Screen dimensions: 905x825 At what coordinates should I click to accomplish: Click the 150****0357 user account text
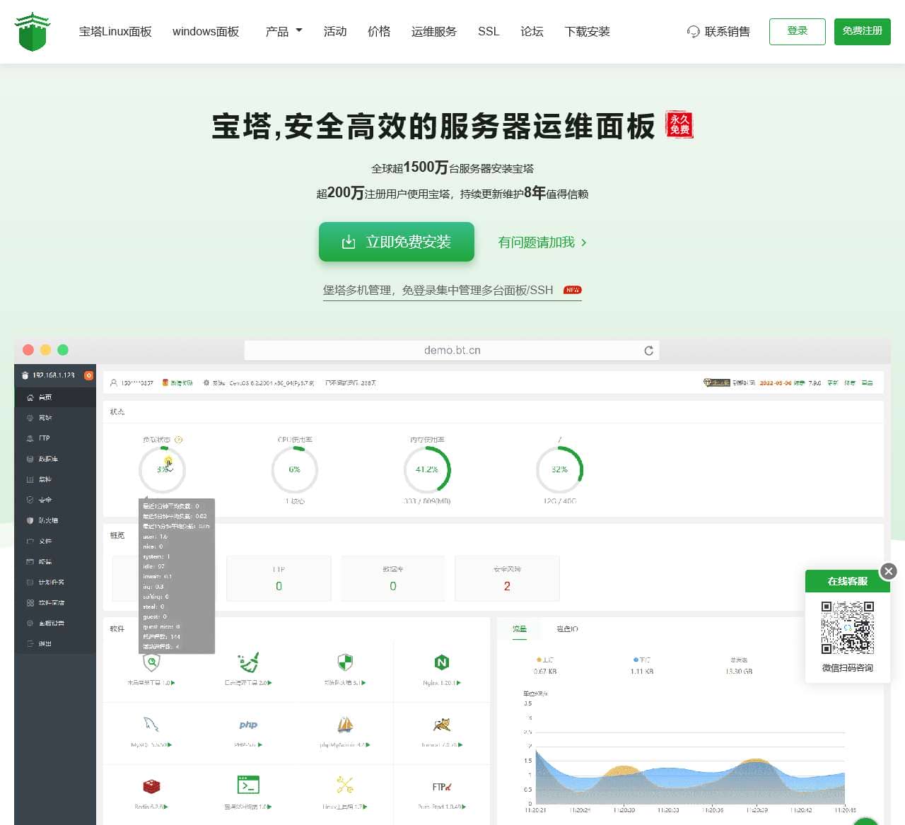(137, 383)
